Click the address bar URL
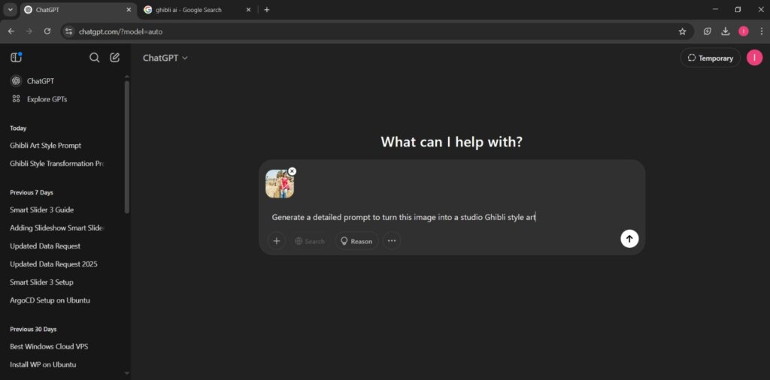Screen dimensions: 770x380 [x=121, y=32]
